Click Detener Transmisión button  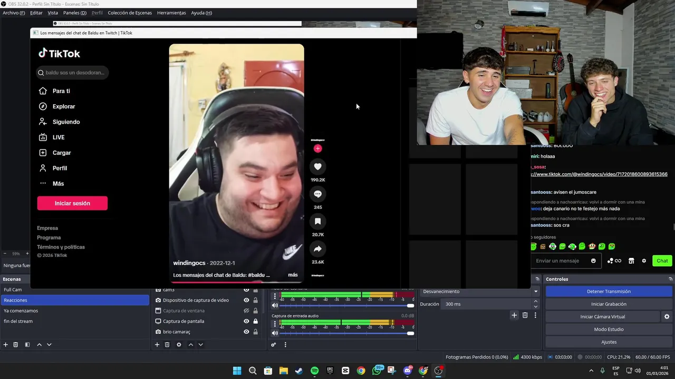(609, 292)
